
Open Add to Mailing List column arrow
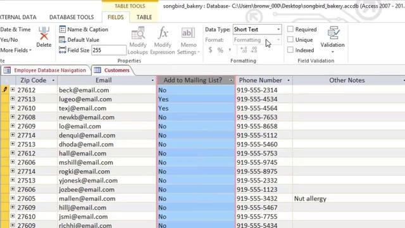click(231, 80)
